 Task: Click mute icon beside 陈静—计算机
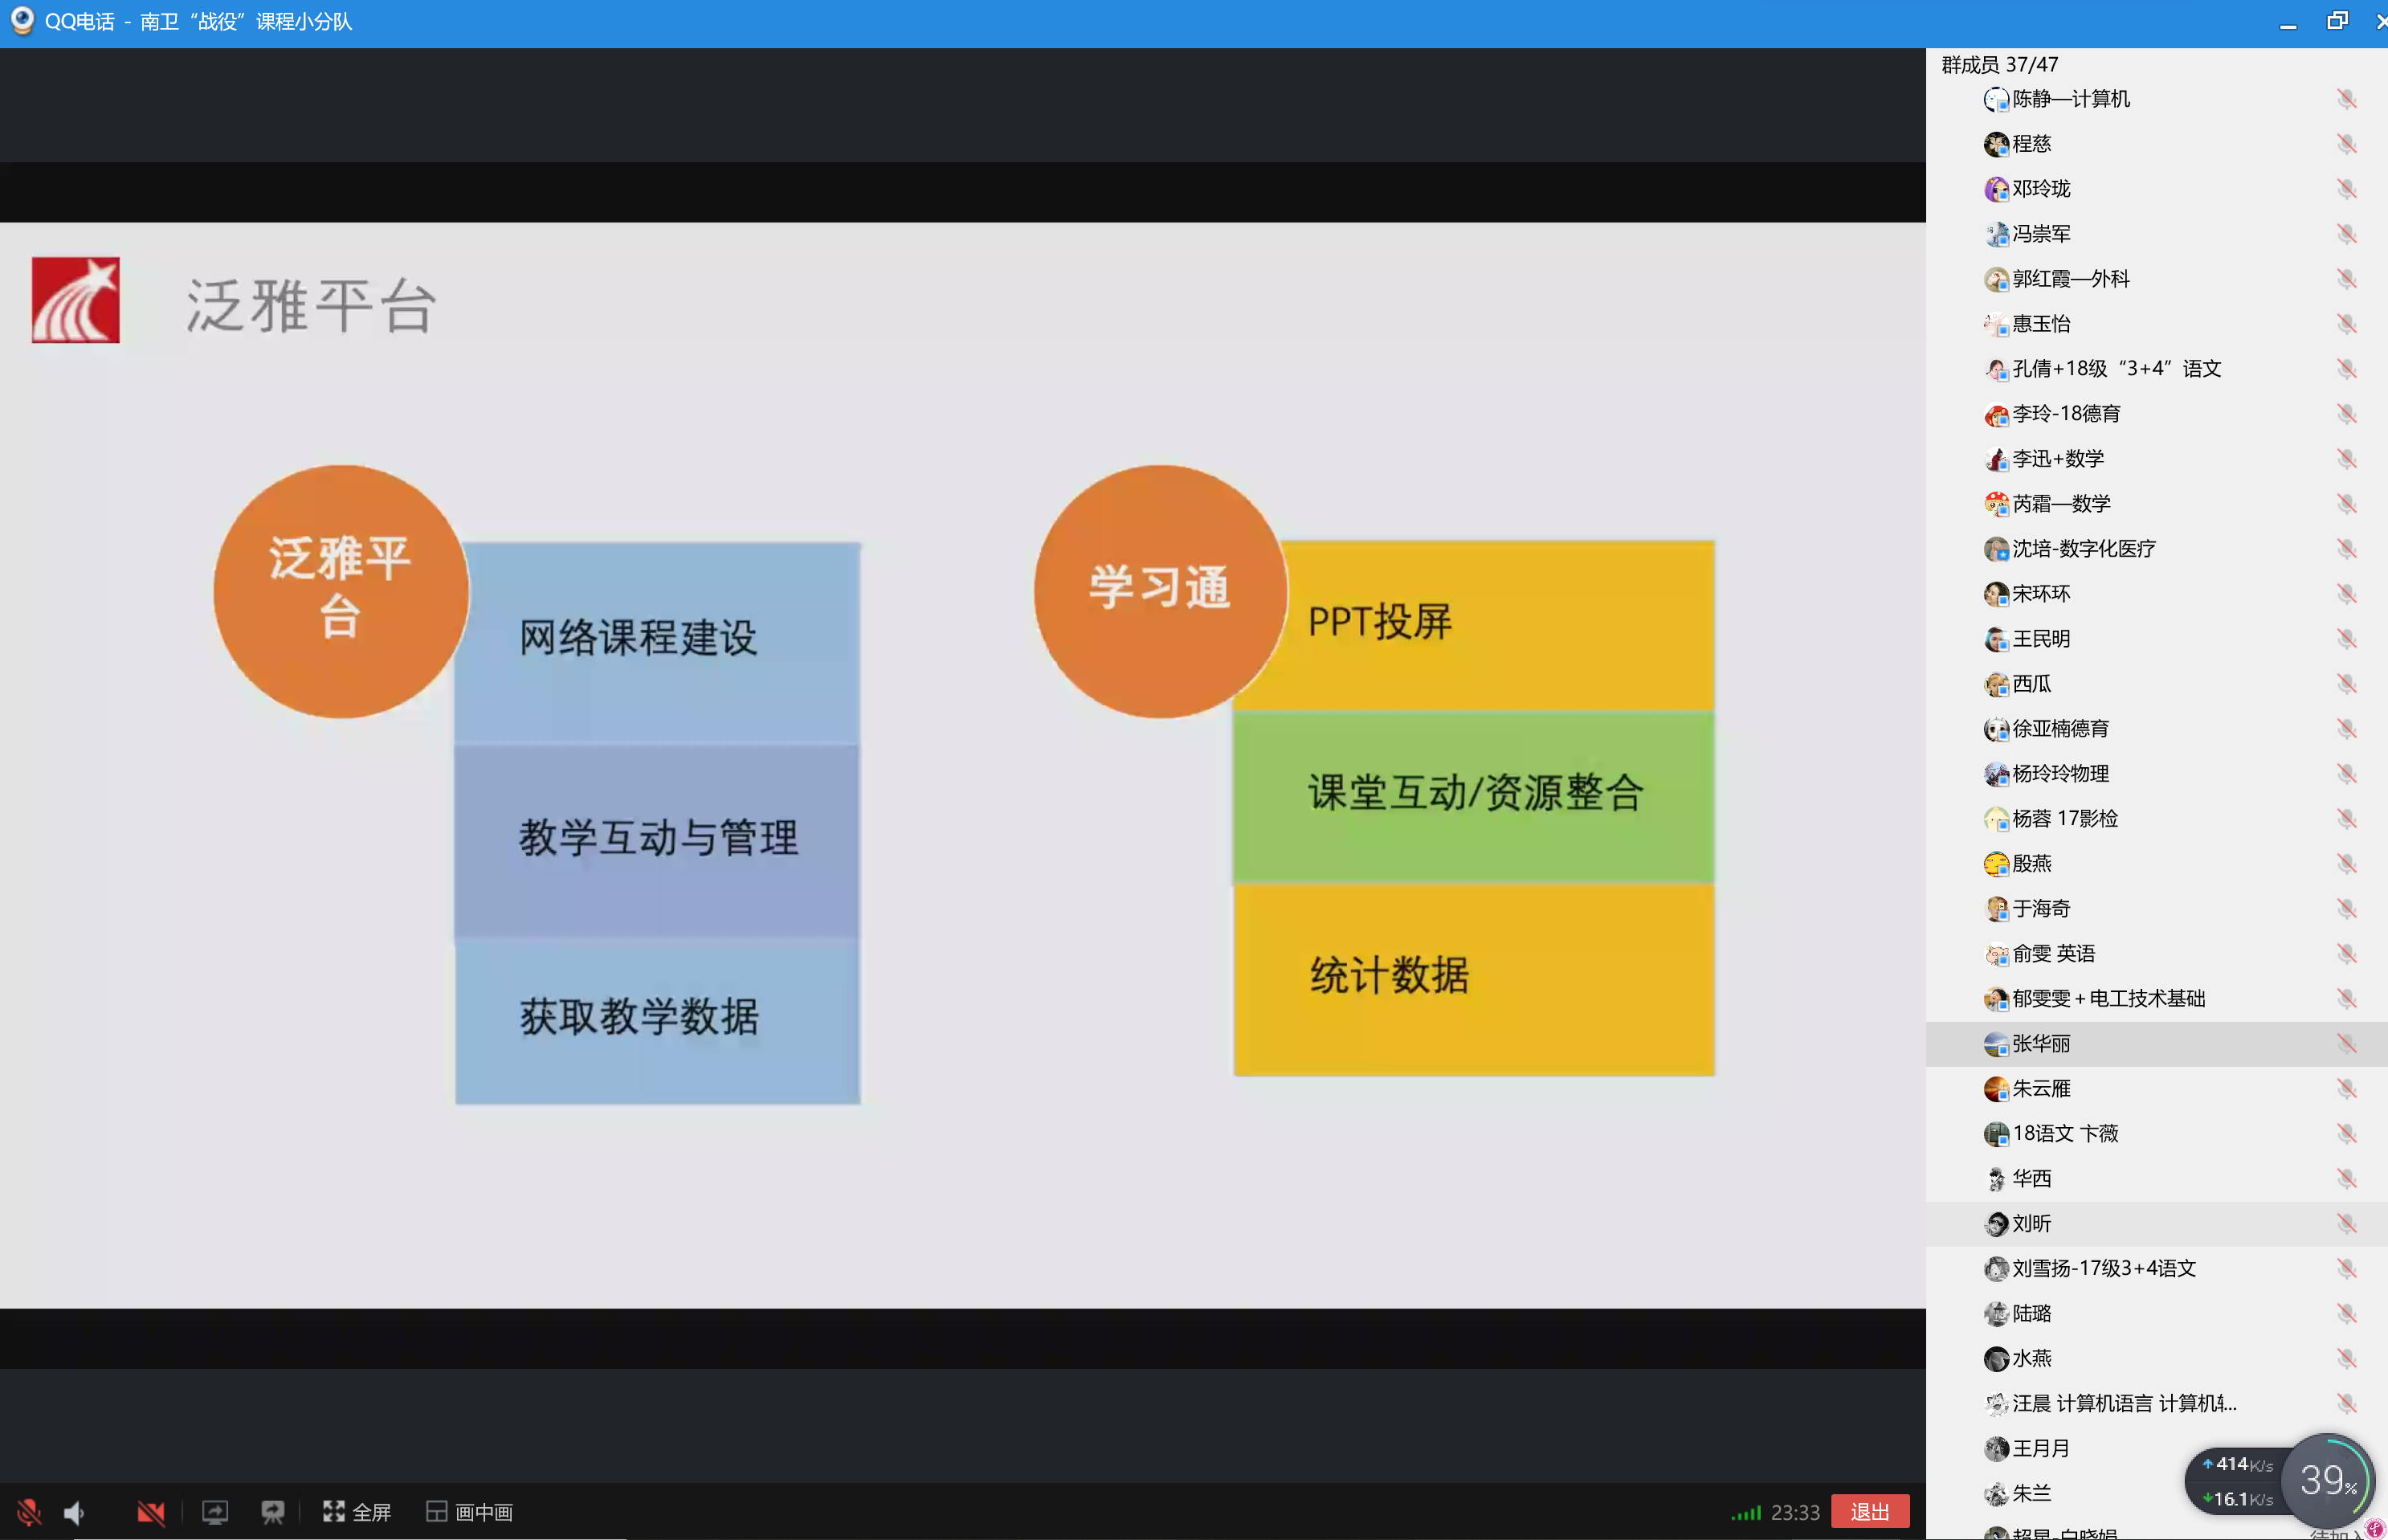point(2346,99)
